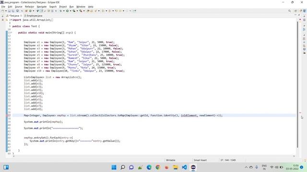This screenshot has height=172, width=307.
Task: Click the Writable status bar field
Action: click(x=171, y=160)
